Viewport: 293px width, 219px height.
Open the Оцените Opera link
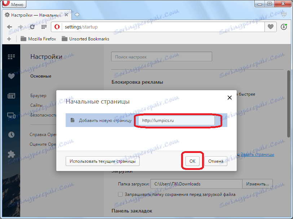pyautogui.click(x=43, y=144)
